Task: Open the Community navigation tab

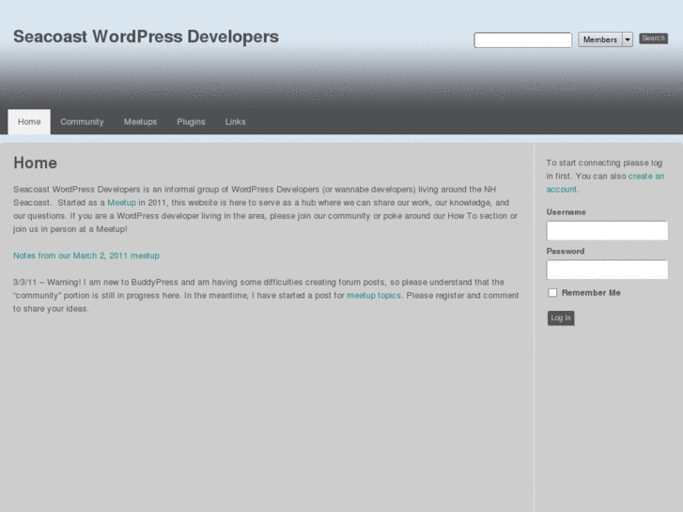Action: pos(82,121)
